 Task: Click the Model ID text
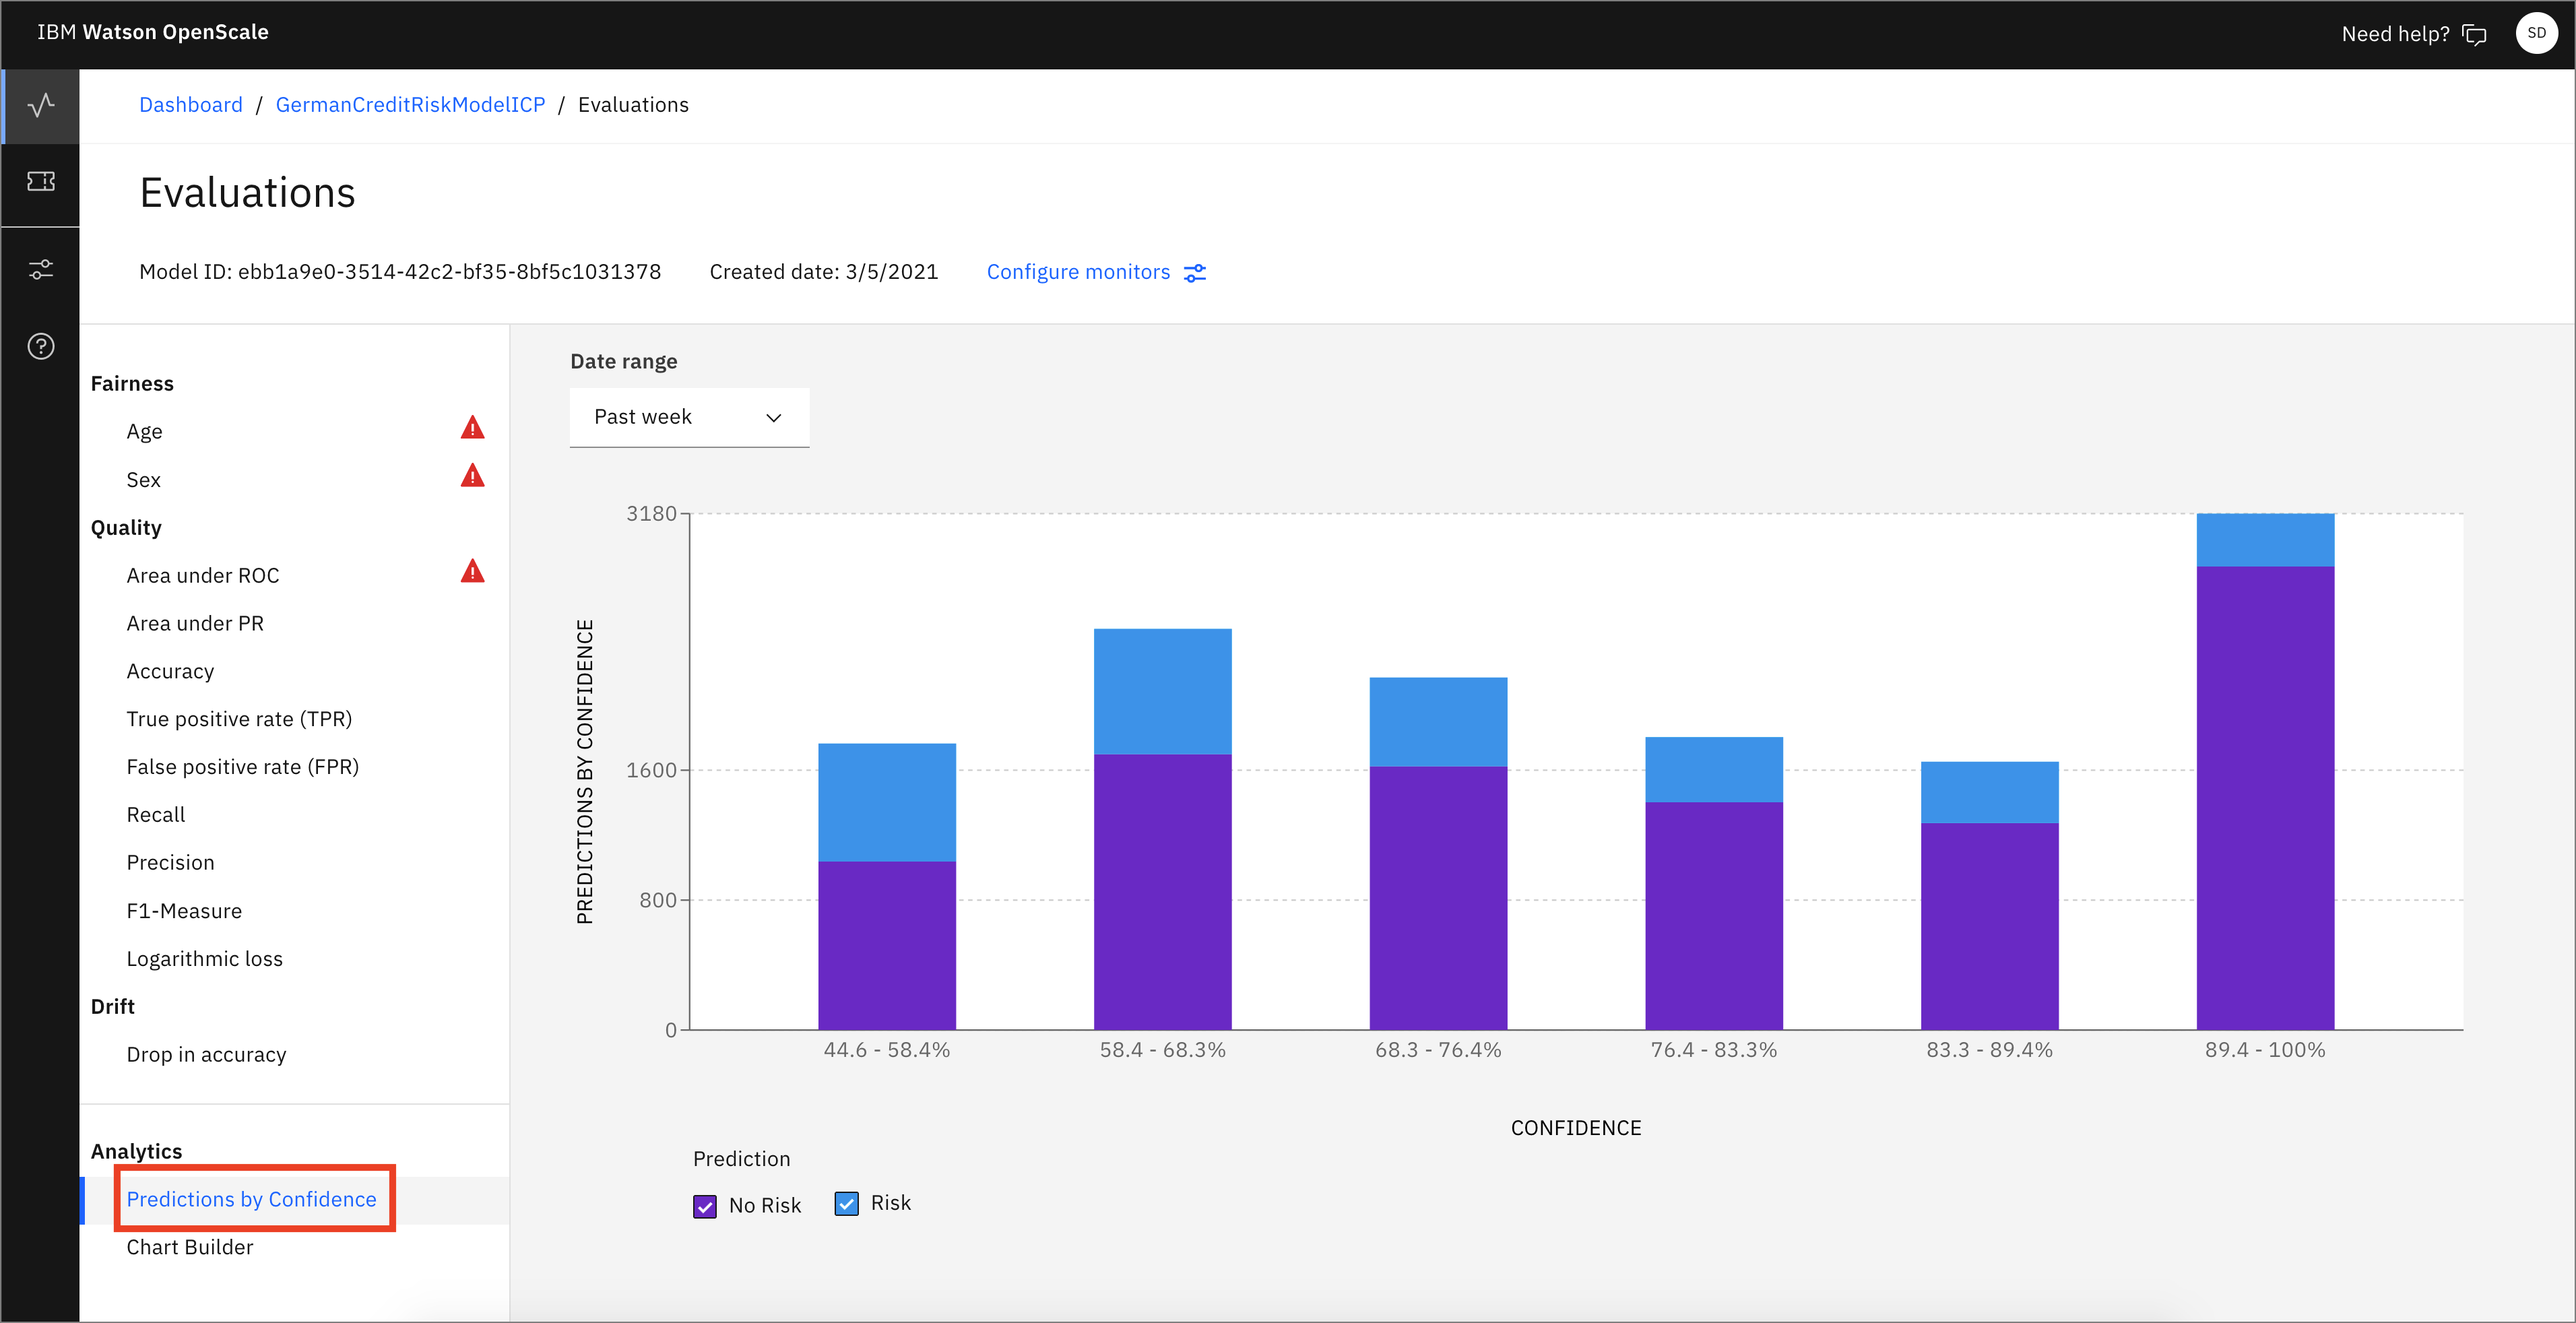pos(400,272)
